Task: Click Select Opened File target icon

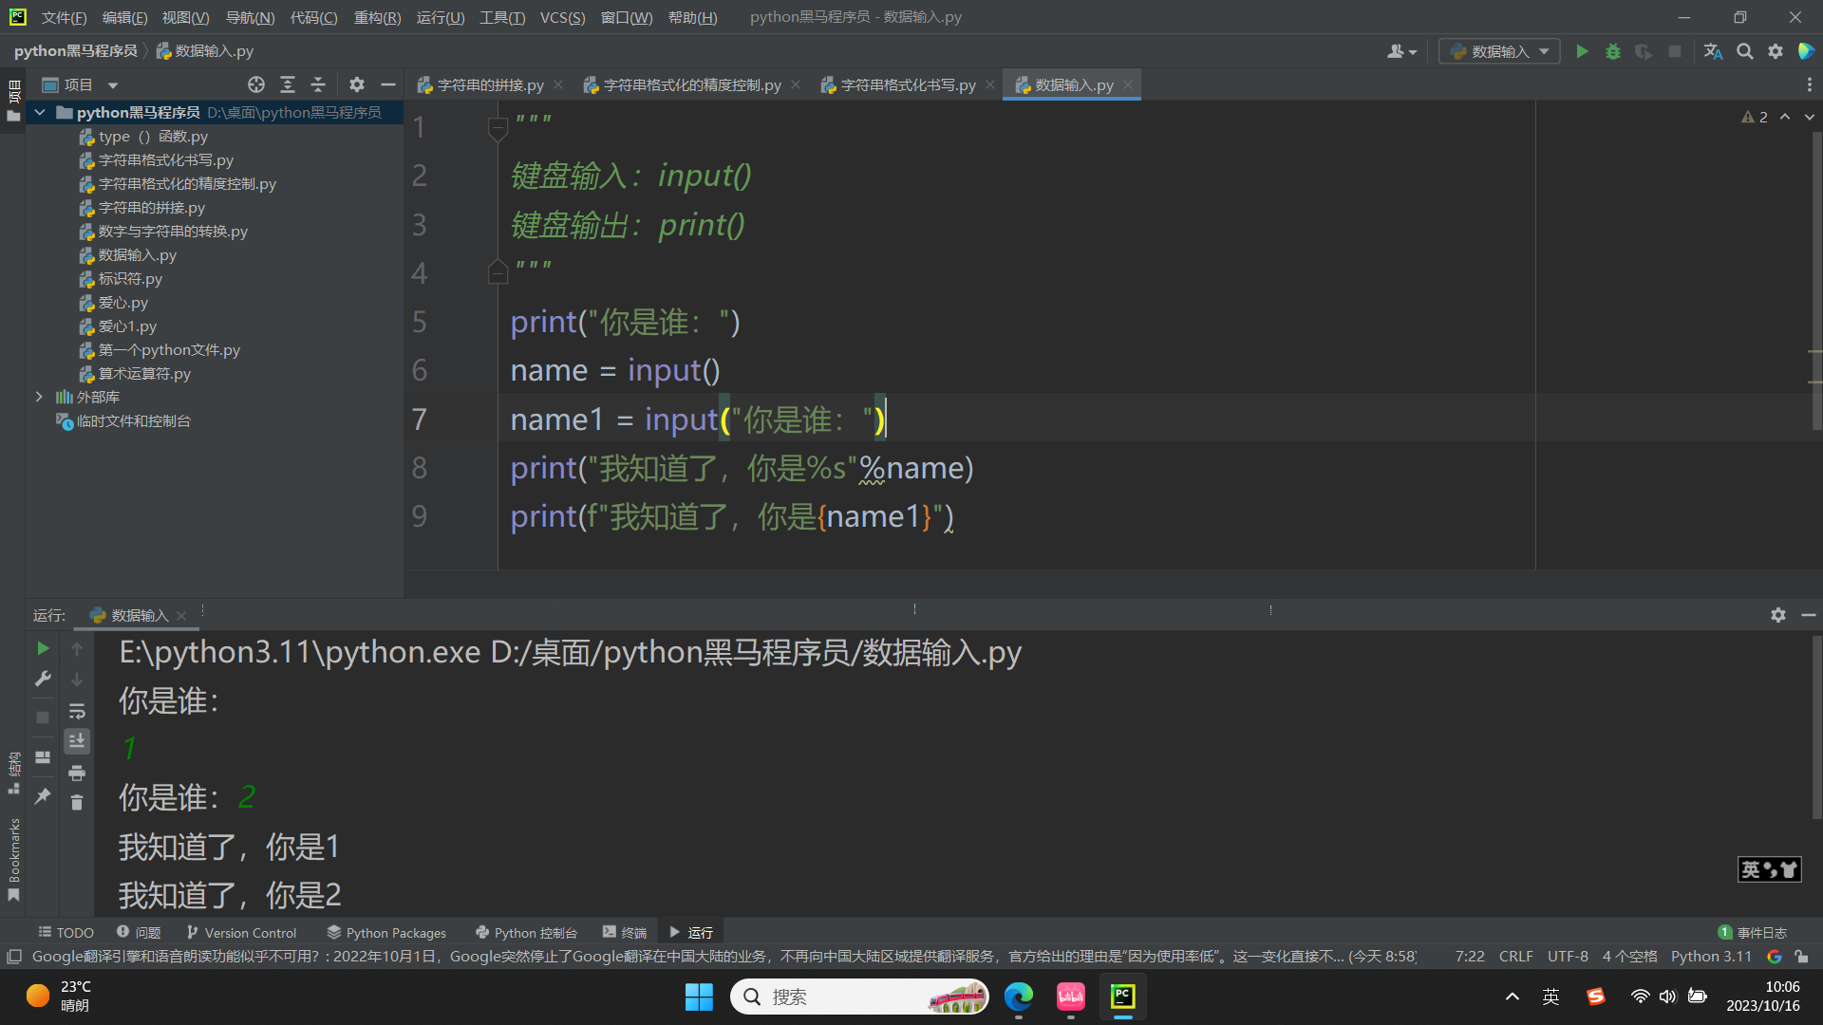Action: tap(255, 84)
